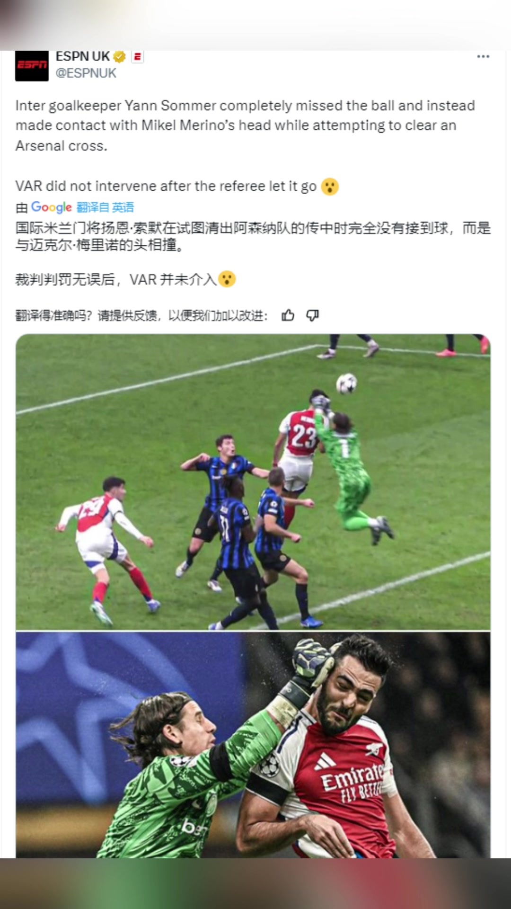Click the gold verified badge
The image size is (511, 909).
coord(119,57)
